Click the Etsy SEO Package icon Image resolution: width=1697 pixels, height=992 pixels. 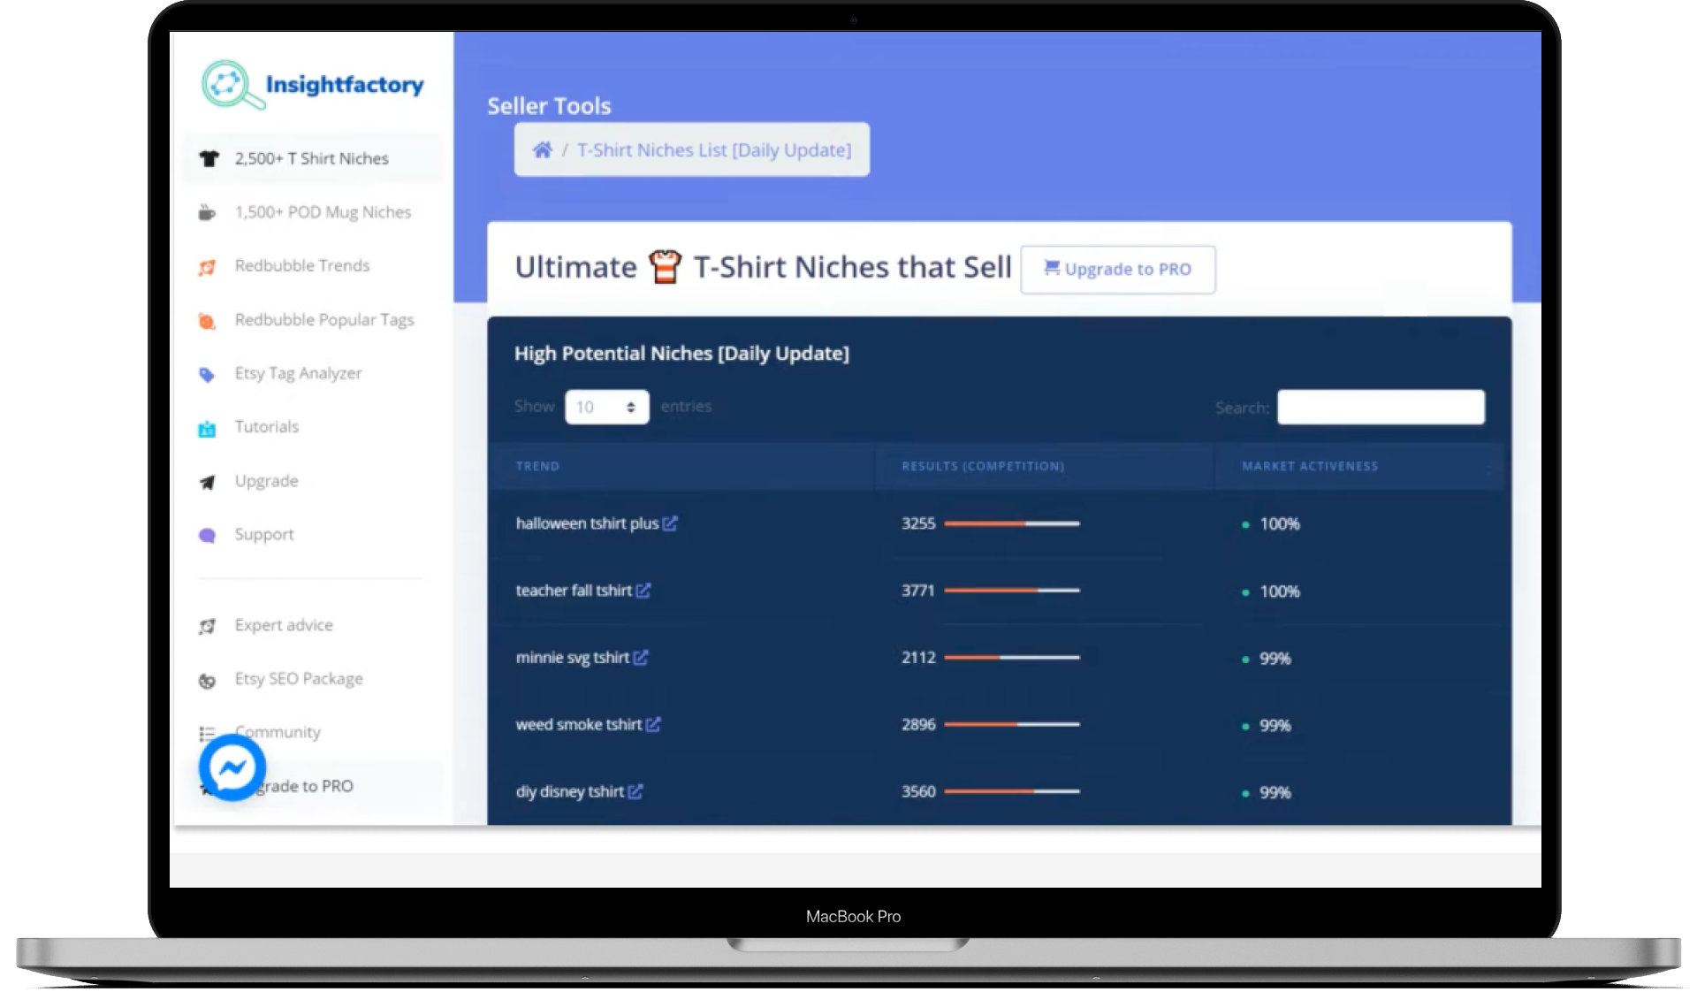click(x=207, y=680)
